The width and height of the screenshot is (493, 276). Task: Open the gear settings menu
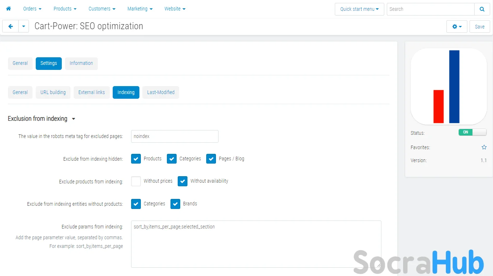pyautogui.click(x=457, y=27)
